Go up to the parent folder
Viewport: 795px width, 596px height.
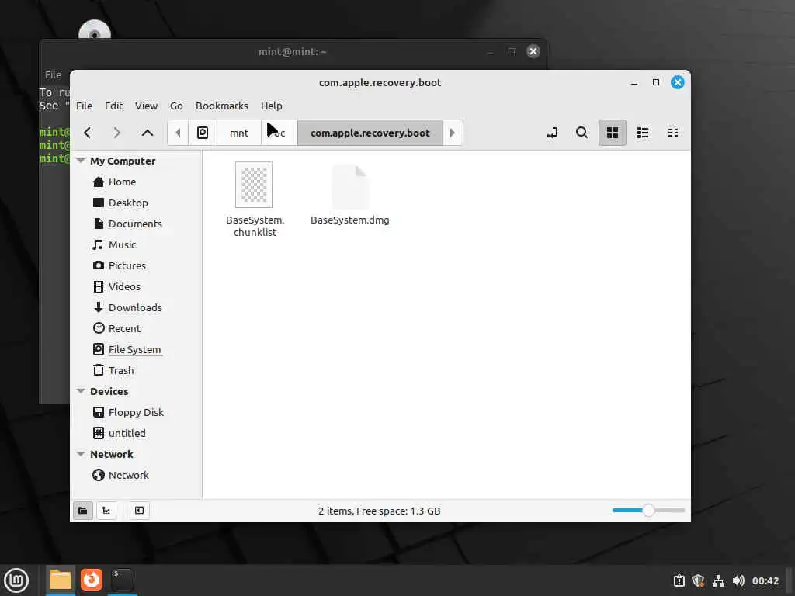click(147, 133)
